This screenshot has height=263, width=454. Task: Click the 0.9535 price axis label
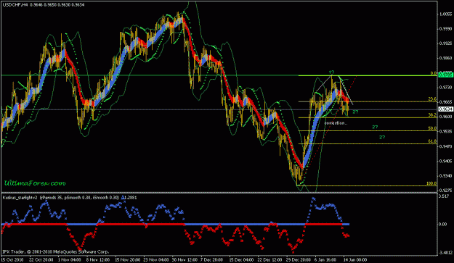(x=446, y=131)
